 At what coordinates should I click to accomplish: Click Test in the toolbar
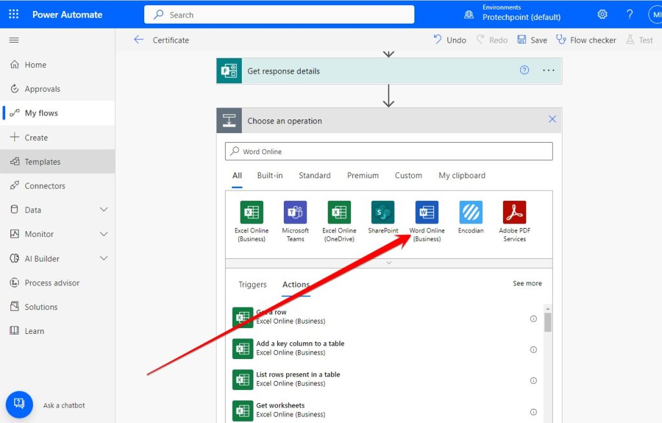639,40
